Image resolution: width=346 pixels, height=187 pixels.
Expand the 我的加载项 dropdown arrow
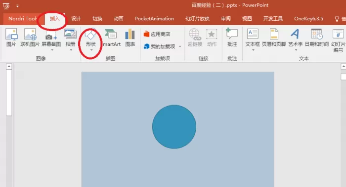coord(180,46)
